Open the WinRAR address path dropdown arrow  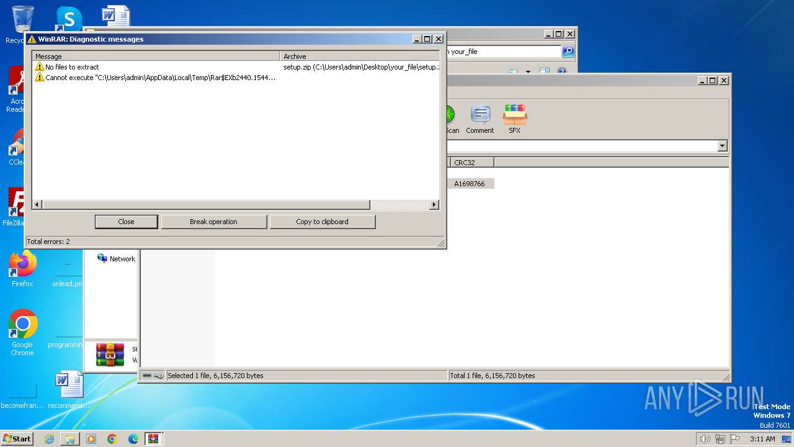click(x=722, y=146)
